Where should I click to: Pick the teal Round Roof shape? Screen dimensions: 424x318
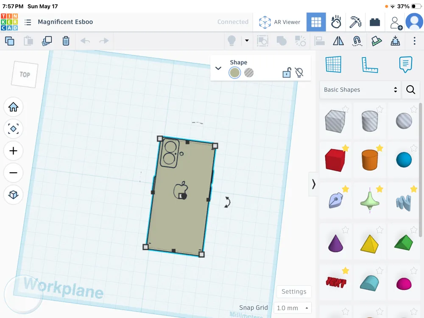[x=370, y=283]
